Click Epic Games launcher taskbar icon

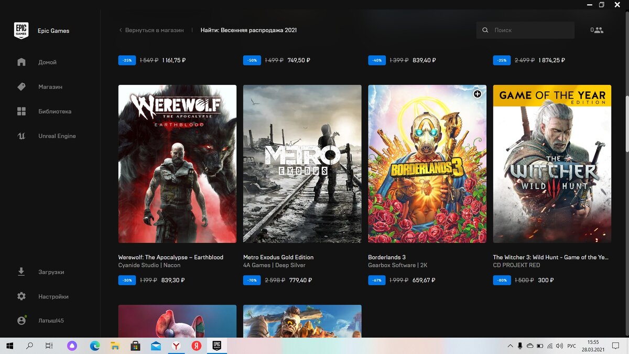216,346
